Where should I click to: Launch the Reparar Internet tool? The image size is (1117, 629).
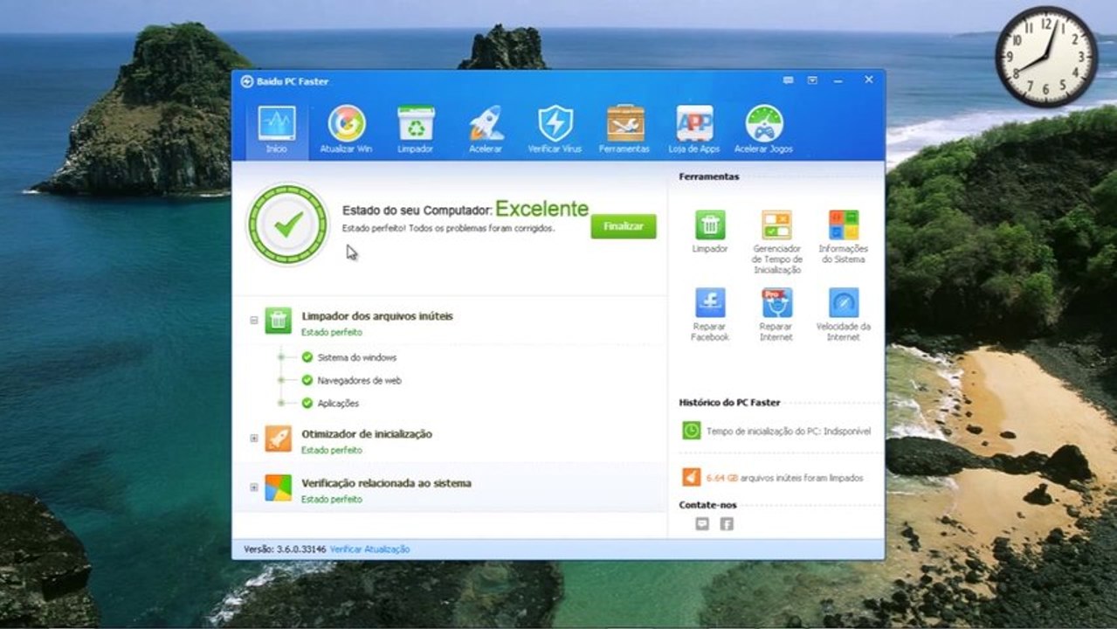(x=776, y=314)
